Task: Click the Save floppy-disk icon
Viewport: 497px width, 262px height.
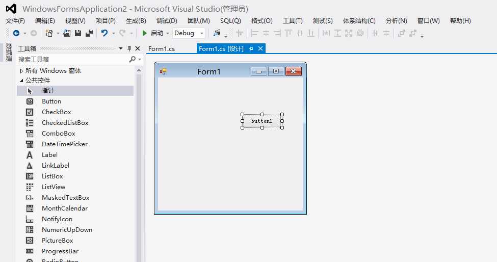Action: pos(78,33)
